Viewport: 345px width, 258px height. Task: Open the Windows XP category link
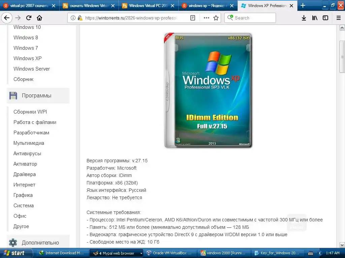point(28,58)
